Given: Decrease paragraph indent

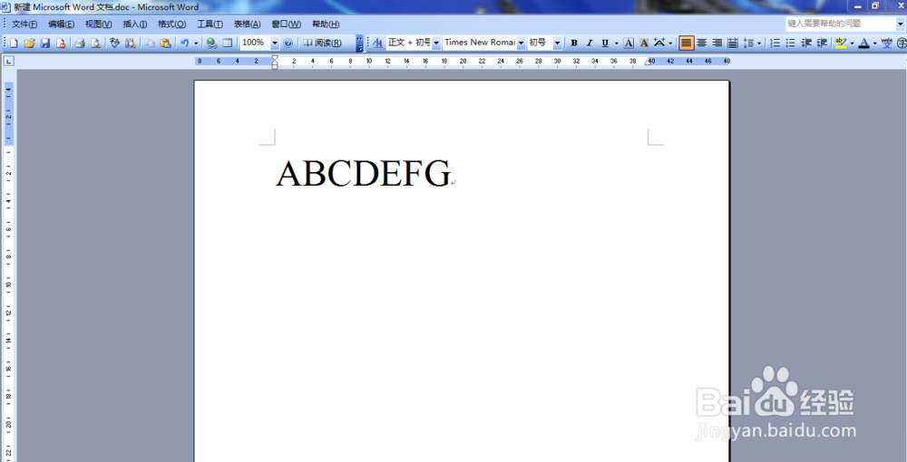Looking at the screenshot, I should pos(806,43).
